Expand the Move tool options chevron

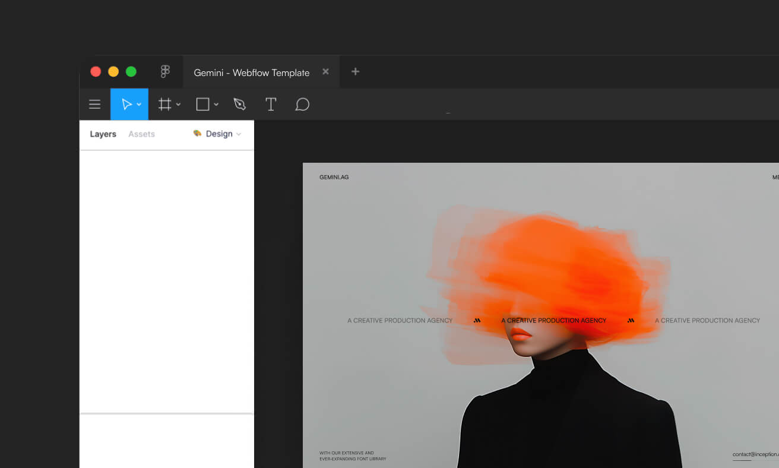139,105
